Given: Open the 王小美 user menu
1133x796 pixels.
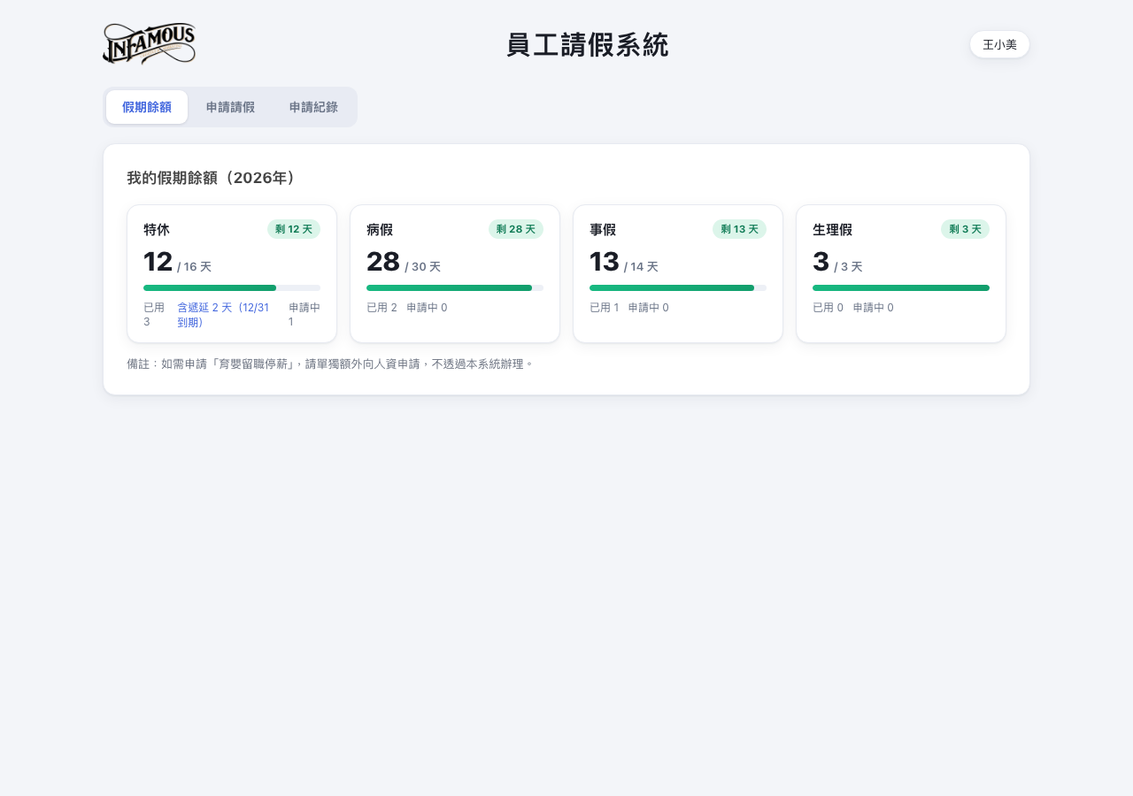Looking at the screenshot, I should point(999,44).
